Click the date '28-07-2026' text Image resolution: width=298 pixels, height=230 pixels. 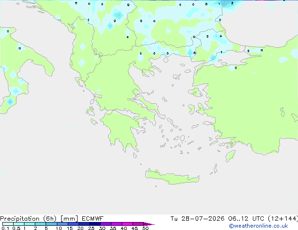203,219
